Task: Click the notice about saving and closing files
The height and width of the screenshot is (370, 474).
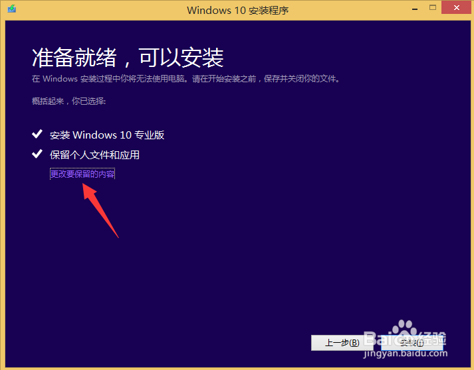Action: 186,79
